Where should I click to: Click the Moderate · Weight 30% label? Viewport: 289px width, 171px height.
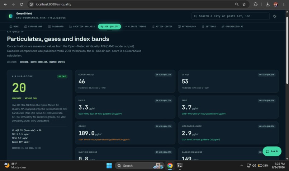[x=24, y=98]
